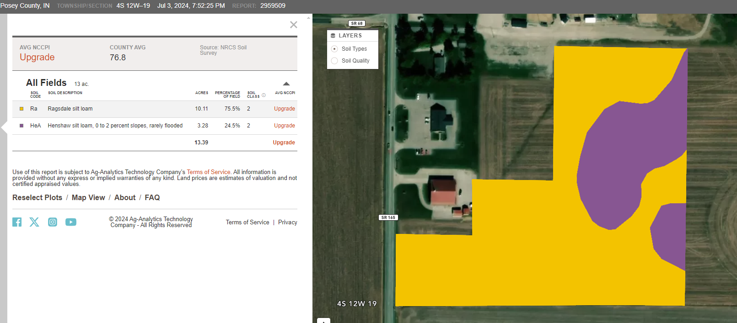Click the Upgrade link under AVG NCCPI
This screenshot has height=323, width=737.
coord(37,57)
